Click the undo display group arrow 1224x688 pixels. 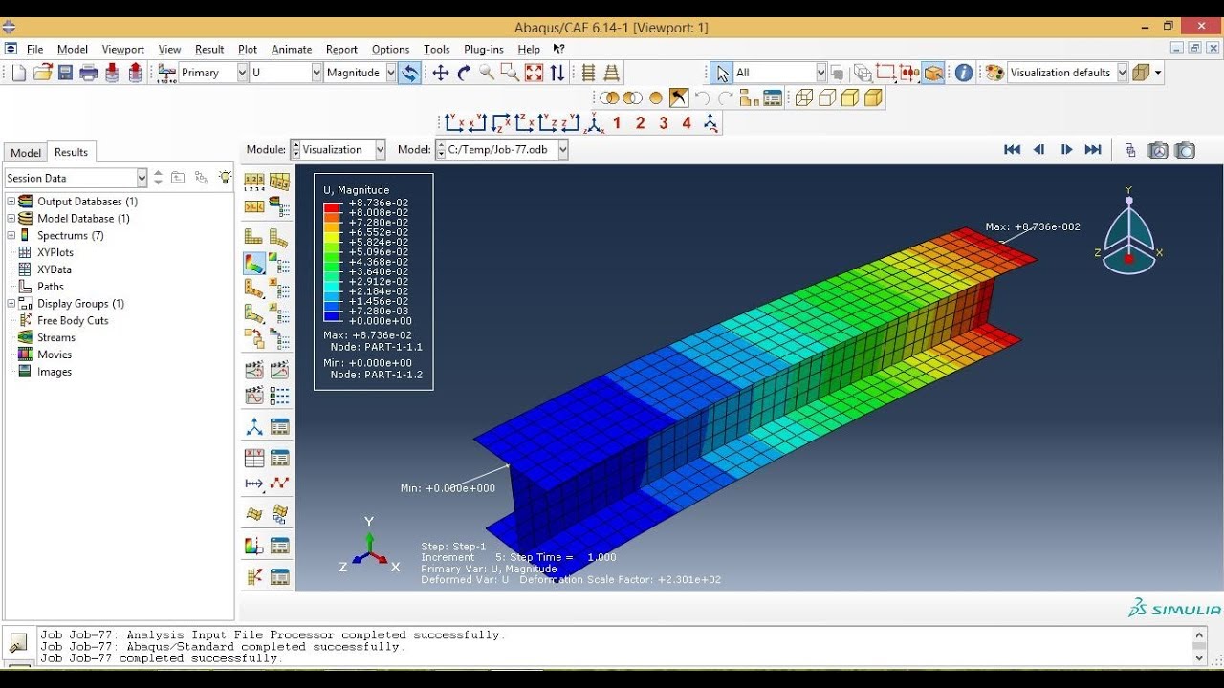(702, 97)
